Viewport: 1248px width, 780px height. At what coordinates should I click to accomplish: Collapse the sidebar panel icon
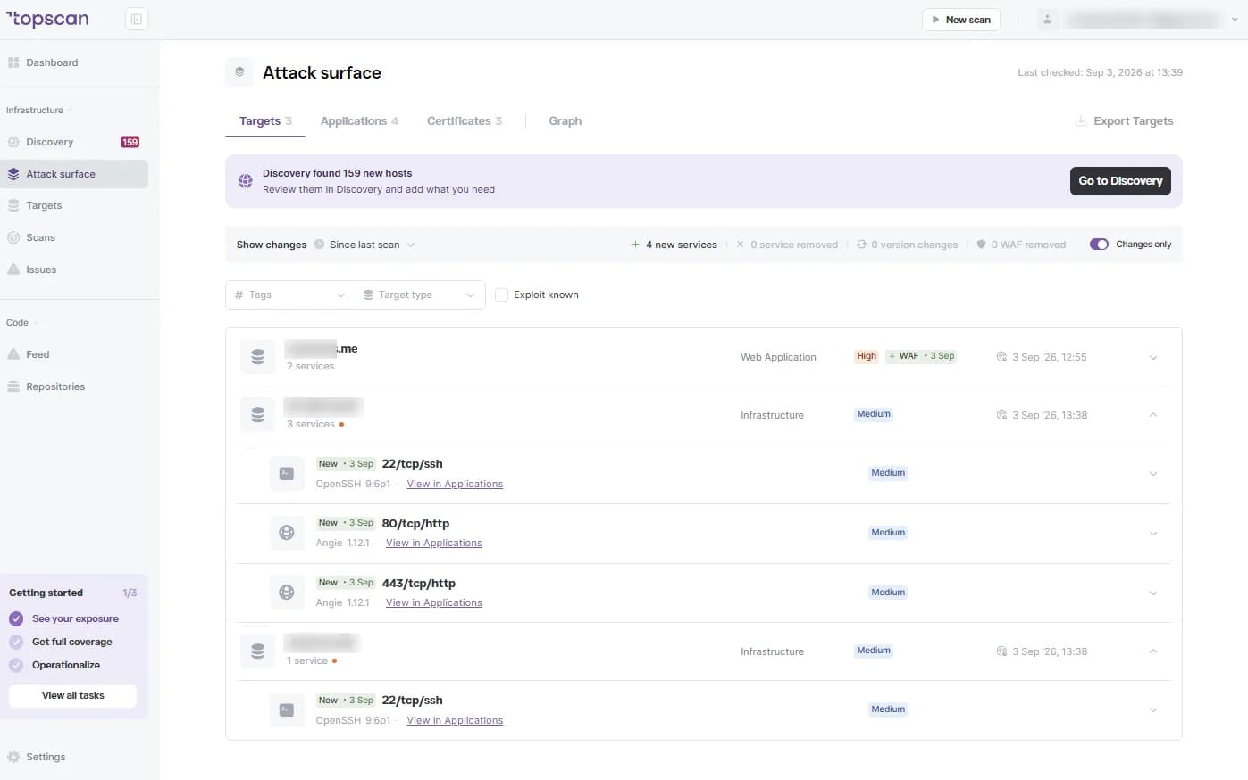click(137, 19)
